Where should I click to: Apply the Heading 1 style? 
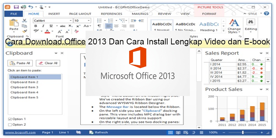coord(209,26)
